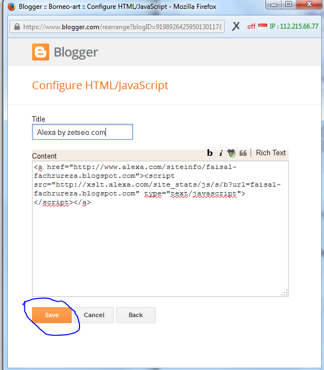Close the Firefox window

coord(309,4)
